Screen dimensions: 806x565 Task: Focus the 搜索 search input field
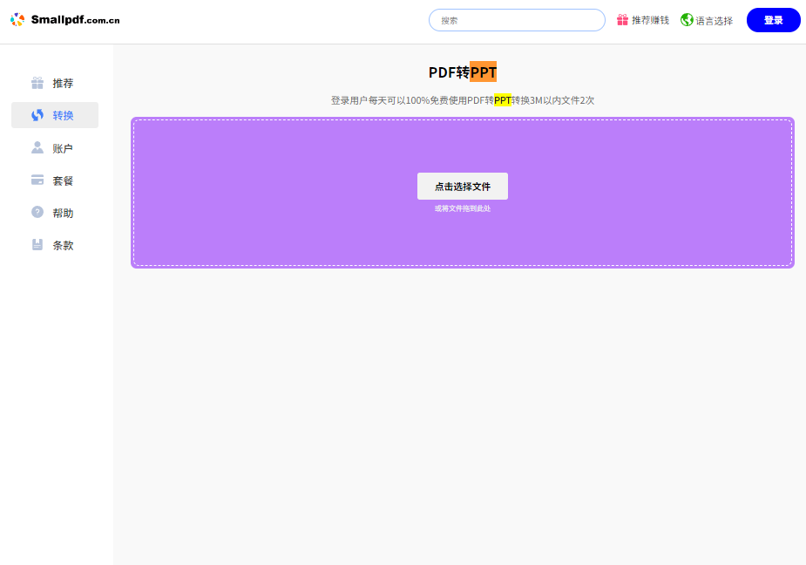pos(517,20)
